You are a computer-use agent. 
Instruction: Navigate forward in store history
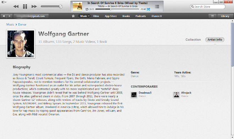click(x=10, y=16)
